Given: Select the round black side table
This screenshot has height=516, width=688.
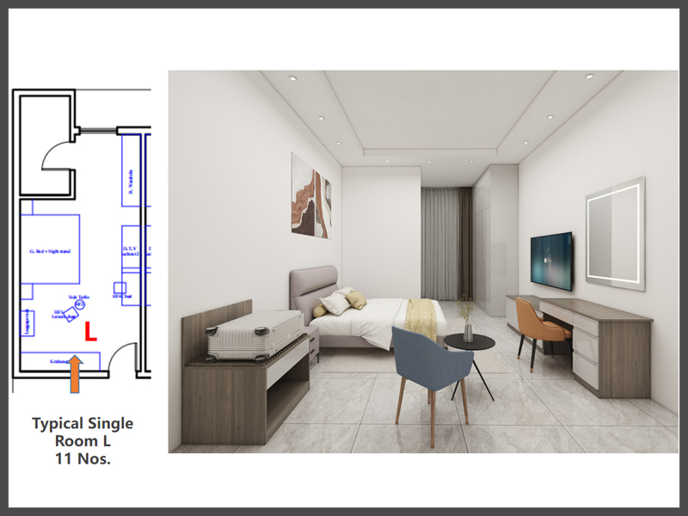Looking at the screenshot, I should click(469, 342).
